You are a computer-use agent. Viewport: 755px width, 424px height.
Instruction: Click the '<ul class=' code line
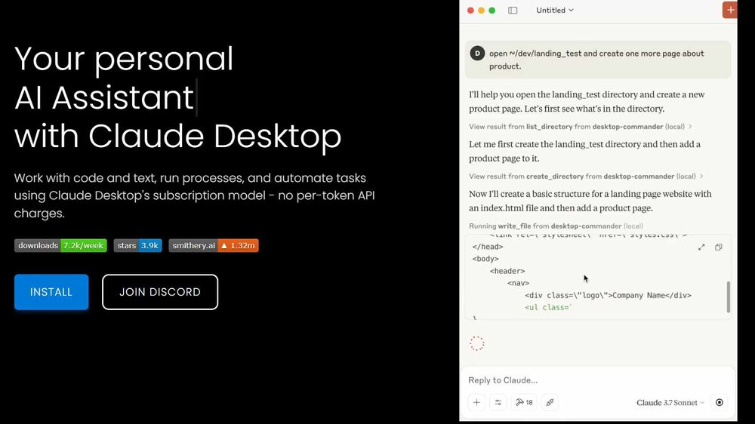(x=548, y=308)
